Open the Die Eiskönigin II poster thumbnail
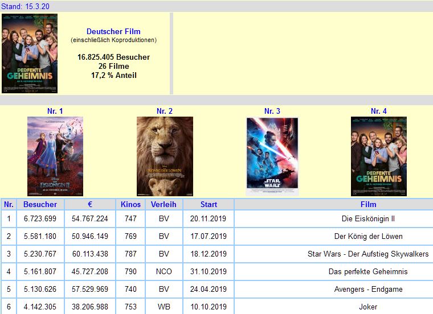 pos(55,156)
